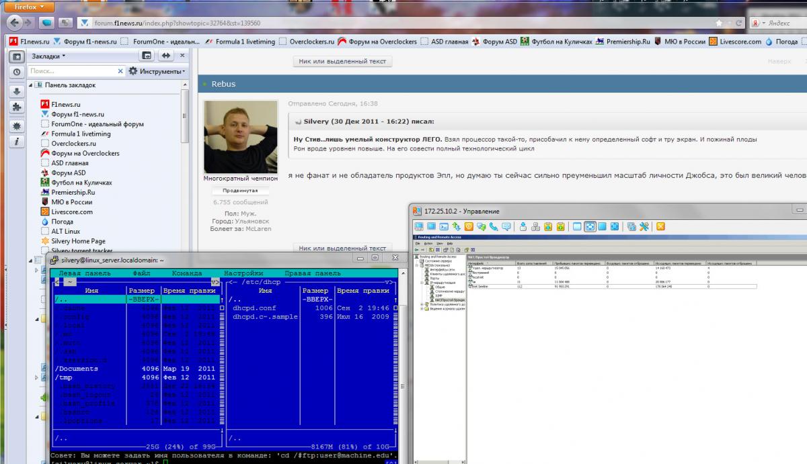Viewport: 807px width, 464px height.
Task: Open Formula 1 livetiming toolbar bookmark
Action: click(x=240, y=42)
